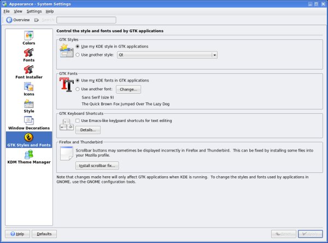Open the Settings menu
The height and width of the screenshot is (243, 328).
click(34, 11)
